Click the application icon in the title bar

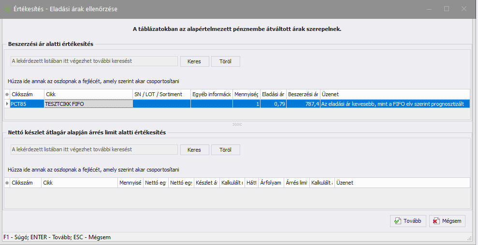point(7,9)
